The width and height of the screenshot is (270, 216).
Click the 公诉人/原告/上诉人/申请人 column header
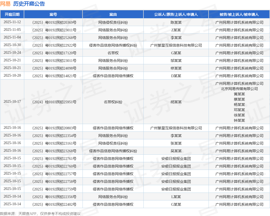pyautogui.click(x=176, y=14)
